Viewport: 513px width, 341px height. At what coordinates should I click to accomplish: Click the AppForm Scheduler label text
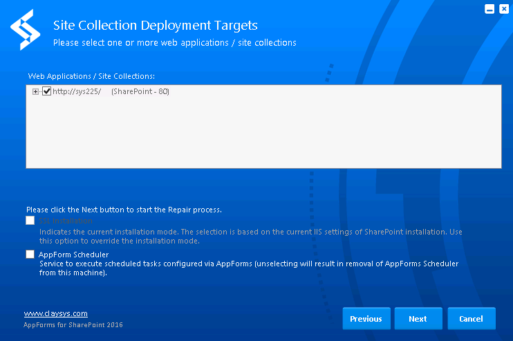73,255
